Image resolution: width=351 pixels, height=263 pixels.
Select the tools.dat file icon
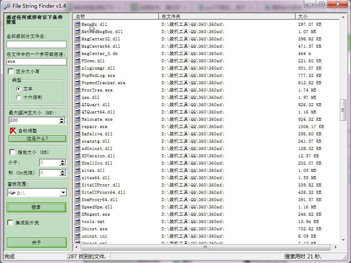click(x=77, y=222)
